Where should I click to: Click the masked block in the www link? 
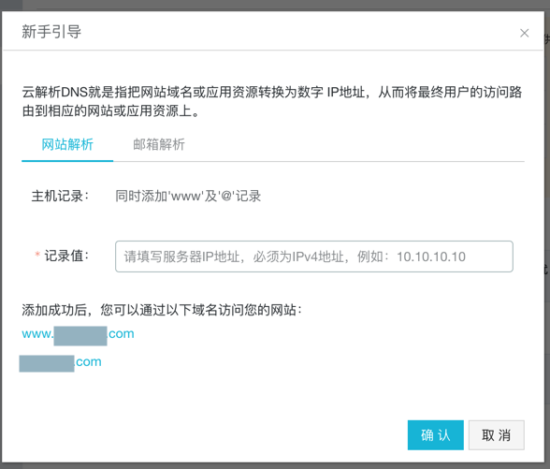80,336
